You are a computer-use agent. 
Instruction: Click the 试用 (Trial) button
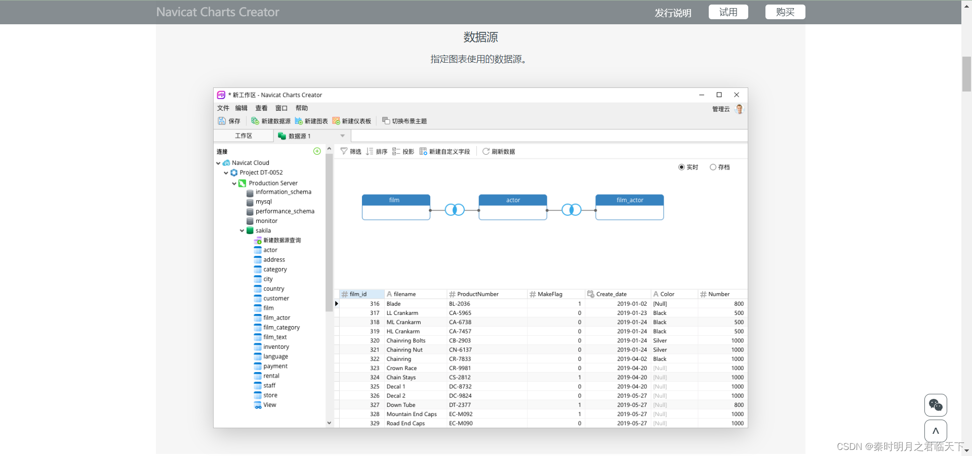click(728, 12)
